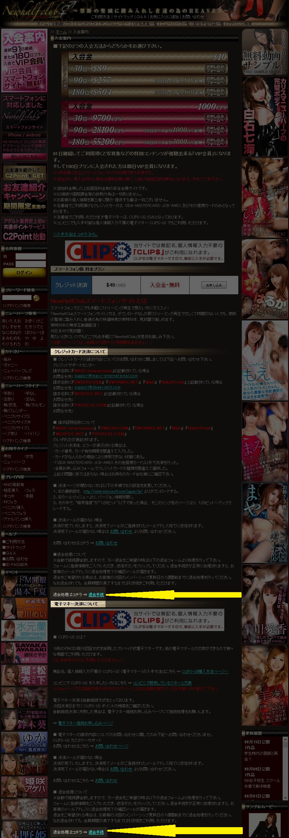Click the Q&A header link
The image size is (289, 838).
(141, 17)
